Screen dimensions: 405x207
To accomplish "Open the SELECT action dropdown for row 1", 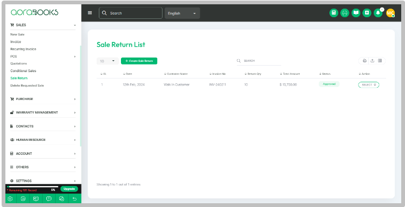I will coord(369,85).
